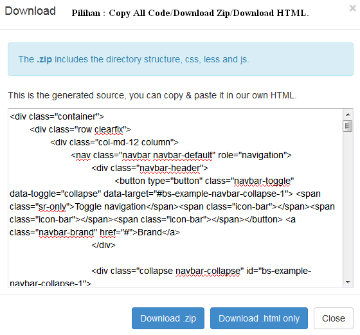The image size is (360, 335).
Task: Place cursor on the div class="container" line
Action: (57, 116)
